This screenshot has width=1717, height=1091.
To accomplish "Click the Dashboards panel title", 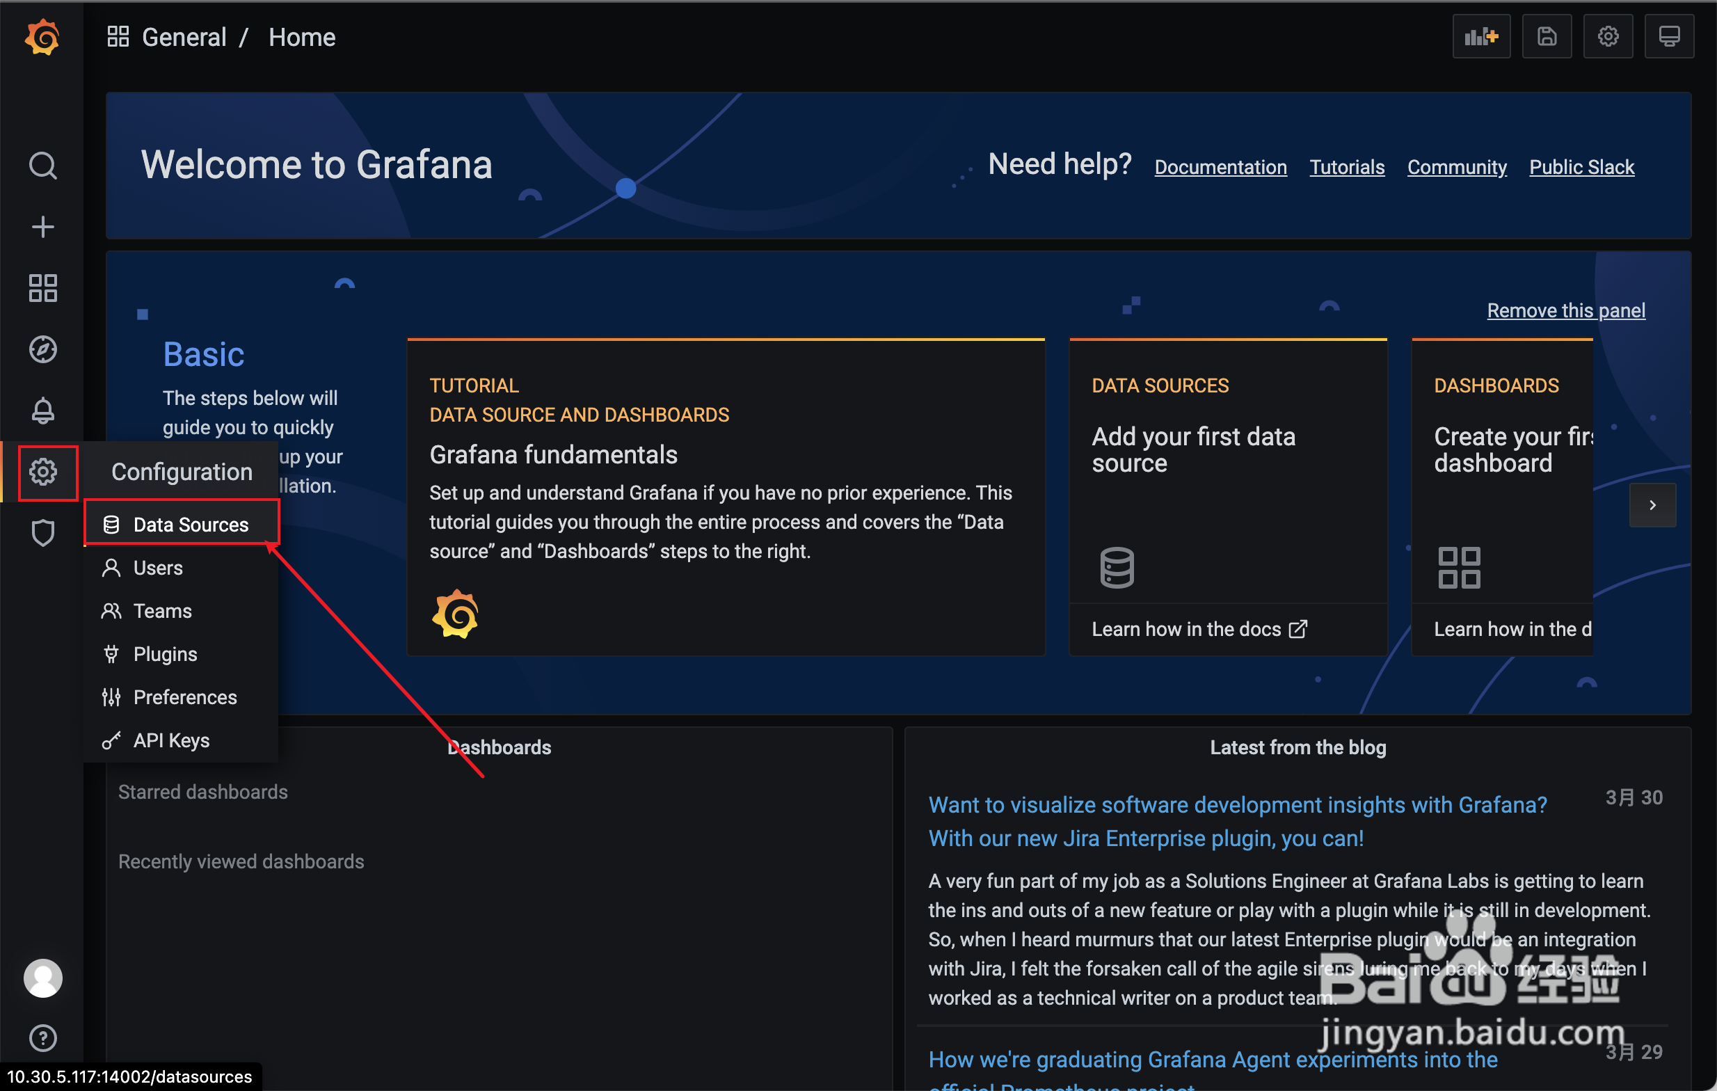I will coord(499,747).
